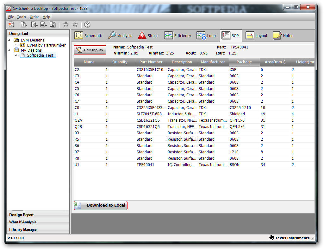The width and height of the screenshot is (324, 250).
Task: Click the EVMs by PartNumber folder icon
Action: (23, 45)
